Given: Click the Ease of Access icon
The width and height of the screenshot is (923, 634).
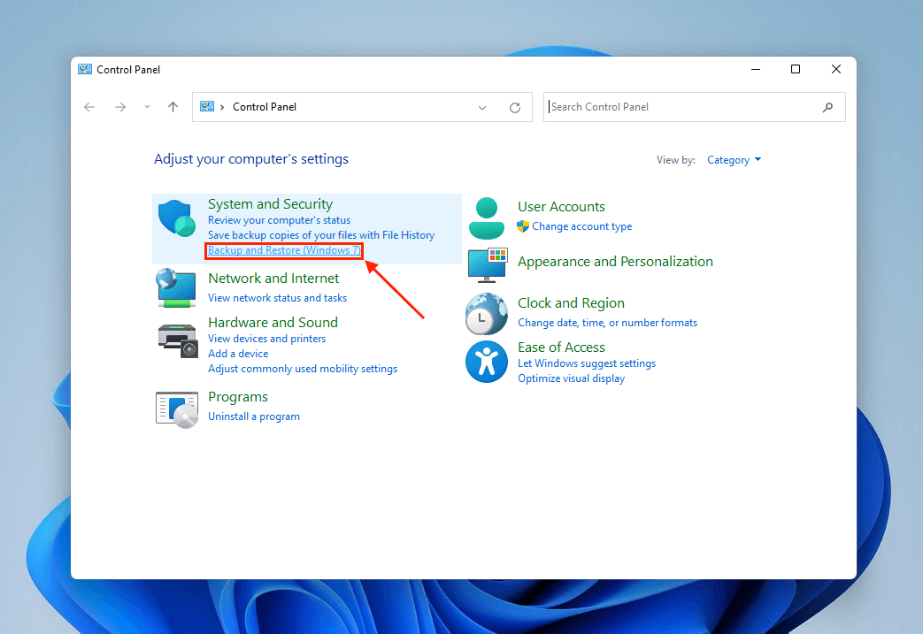Looking at the screenshot, I should pyautogui.click(x=486, y=362).
